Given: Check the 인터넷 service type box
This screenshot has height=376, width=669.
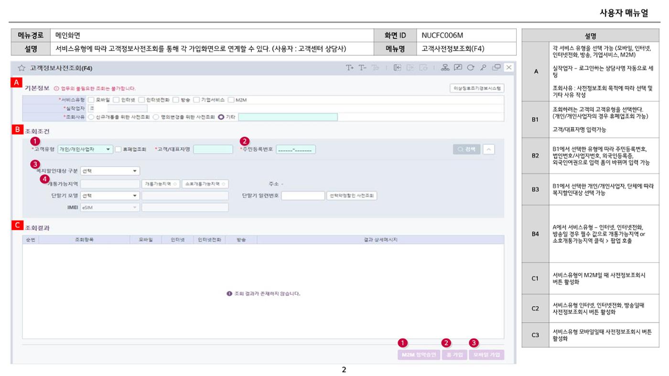Looking at the screenshot, I should click(x=116, y=100).
